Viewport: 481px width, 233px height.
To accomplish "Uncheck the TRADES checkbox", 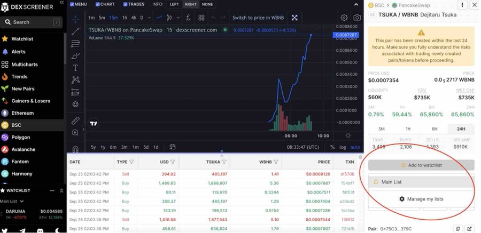I will point(125,4).
